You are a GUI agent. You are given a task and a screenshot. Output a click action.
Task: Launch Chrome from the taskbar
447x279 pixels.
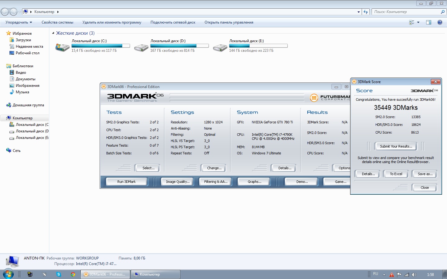click(x=73, y=274)
